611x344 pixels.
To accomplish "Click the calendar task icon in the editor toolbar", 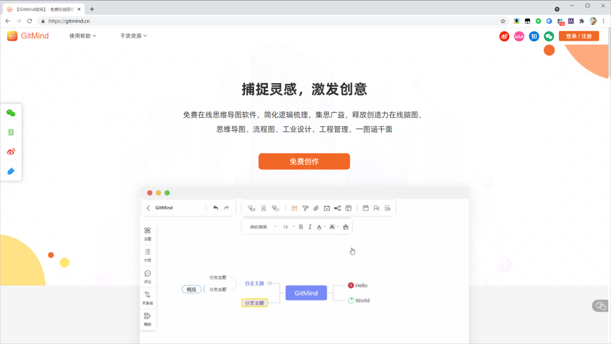I will point(327,208).
